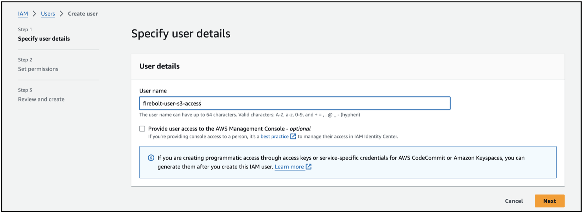Open the best practice link
582x214 pixels.
tap(274, 137)
